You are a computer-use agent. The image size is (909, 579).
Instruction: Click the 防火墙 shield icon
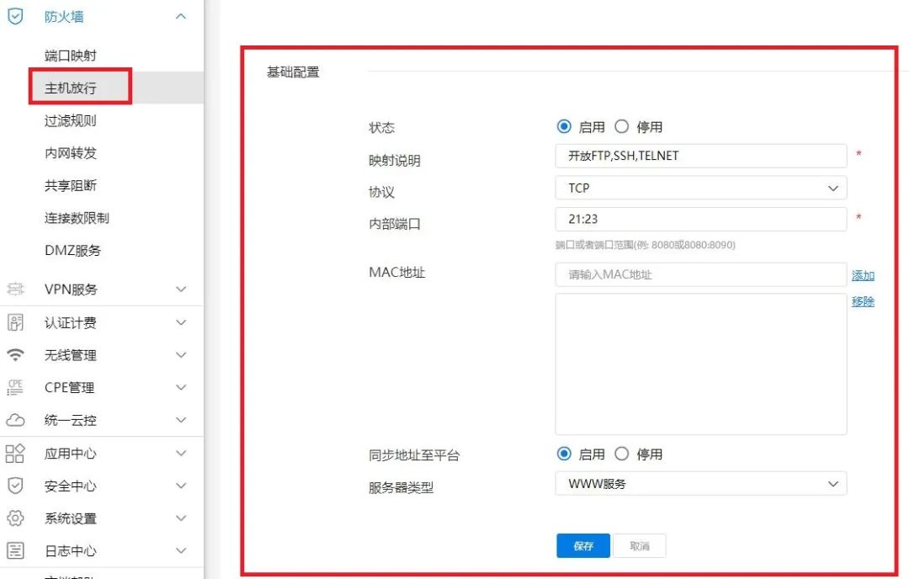coord(15,16)
